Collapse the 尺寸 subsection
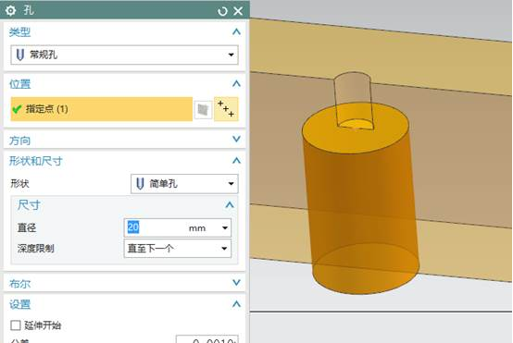513x343 pixels. point(230,205)
